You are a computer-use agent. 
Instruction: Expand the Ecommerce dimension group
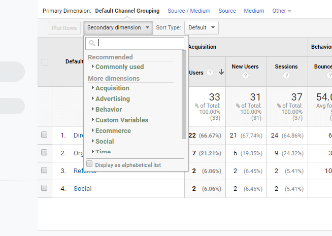point(113,130)
